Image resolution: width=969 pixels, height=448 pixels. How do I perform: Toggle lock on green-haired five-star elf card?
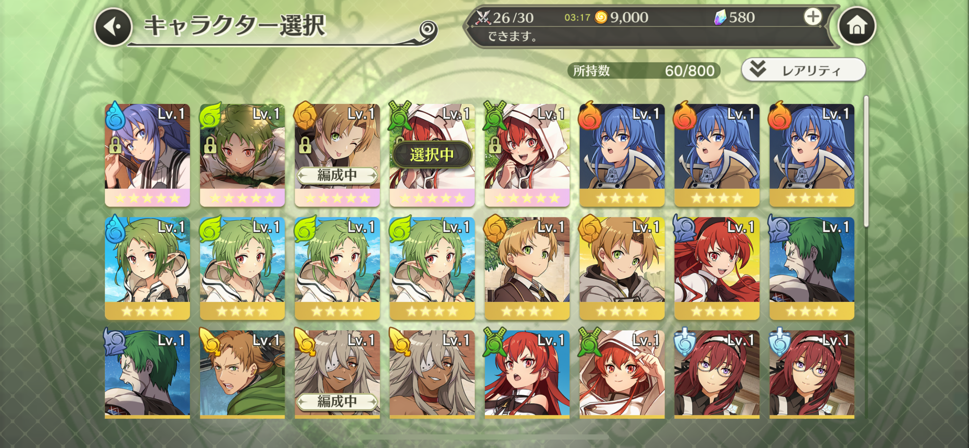click(x=210, y=145)
